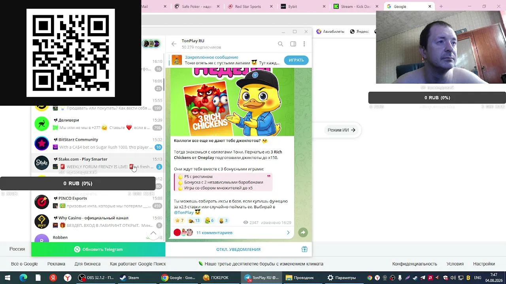Open the Yandex Я icon on the taskbar
Image resolution: width=506 pixels, height=284 pixels.
(53, 278)
